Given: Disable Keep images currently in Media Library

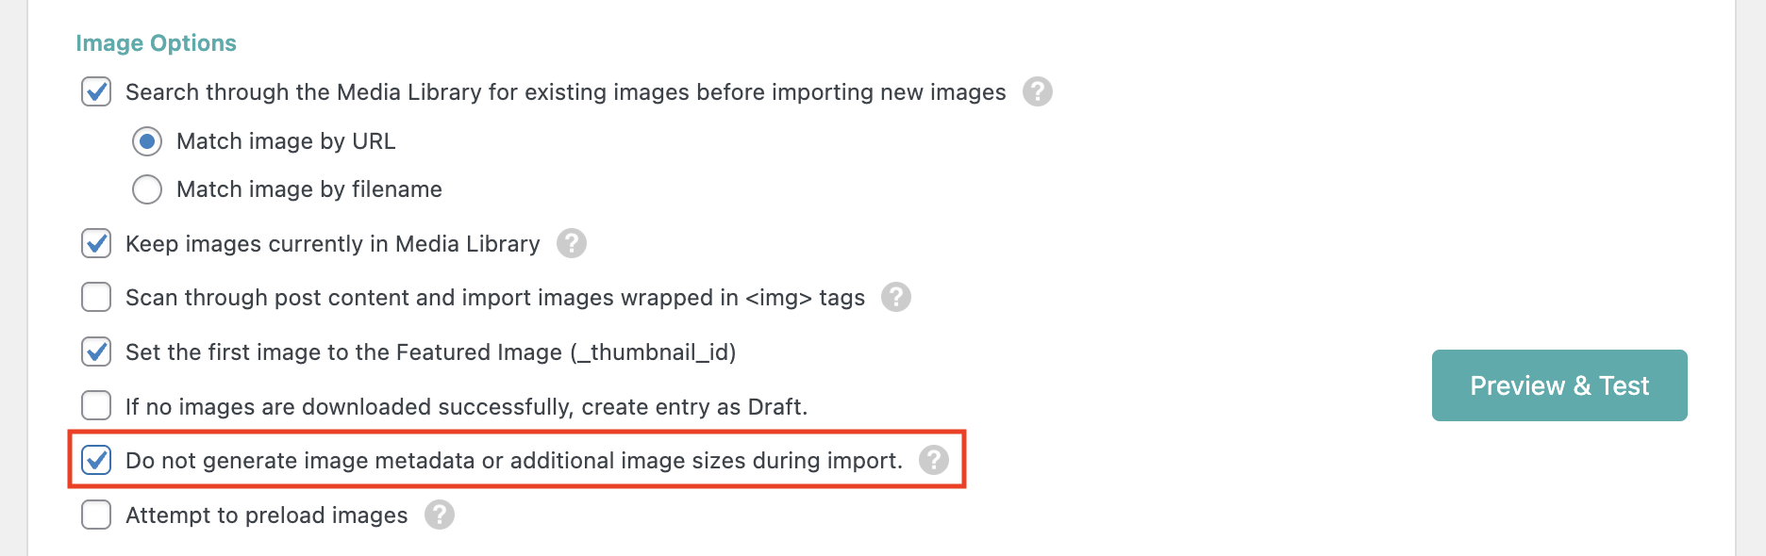Looking at the screenshot, I should click(96, 243).
